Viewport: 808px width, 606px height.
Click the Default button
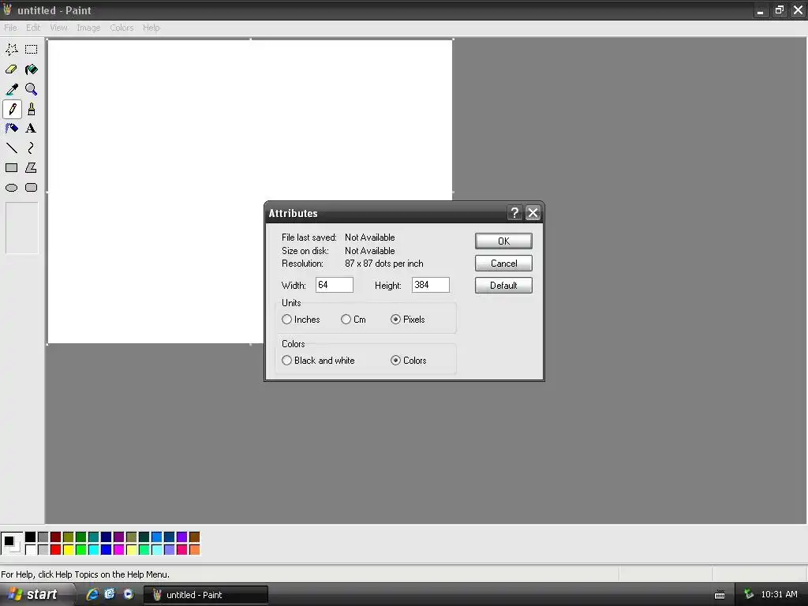pos(503,286)
